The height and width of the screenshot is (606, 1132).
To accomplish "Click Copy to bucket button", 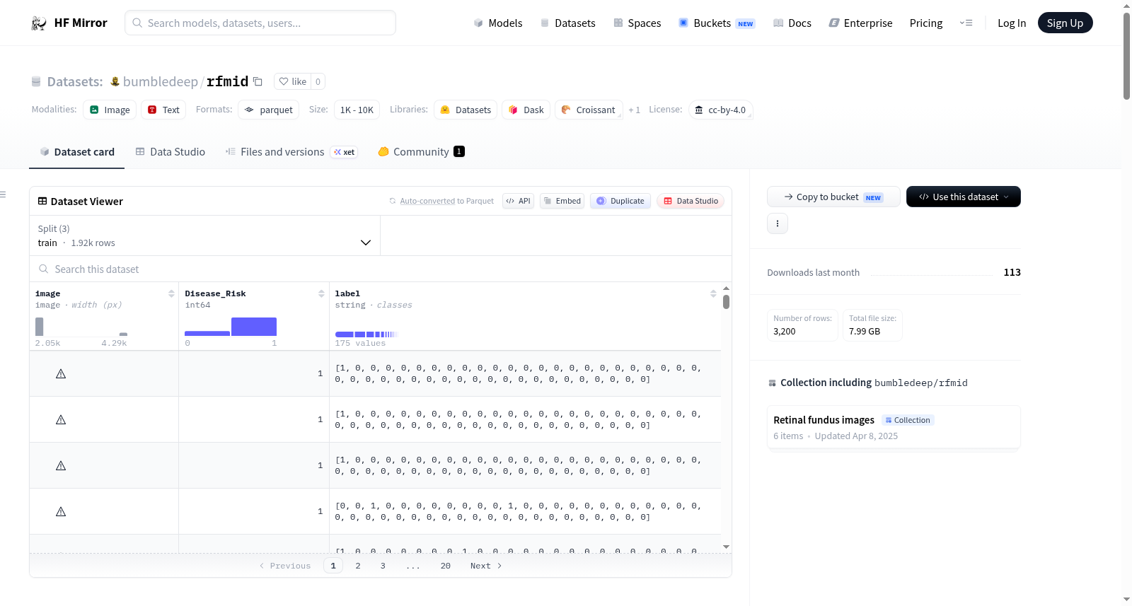I will pos(833,197).
